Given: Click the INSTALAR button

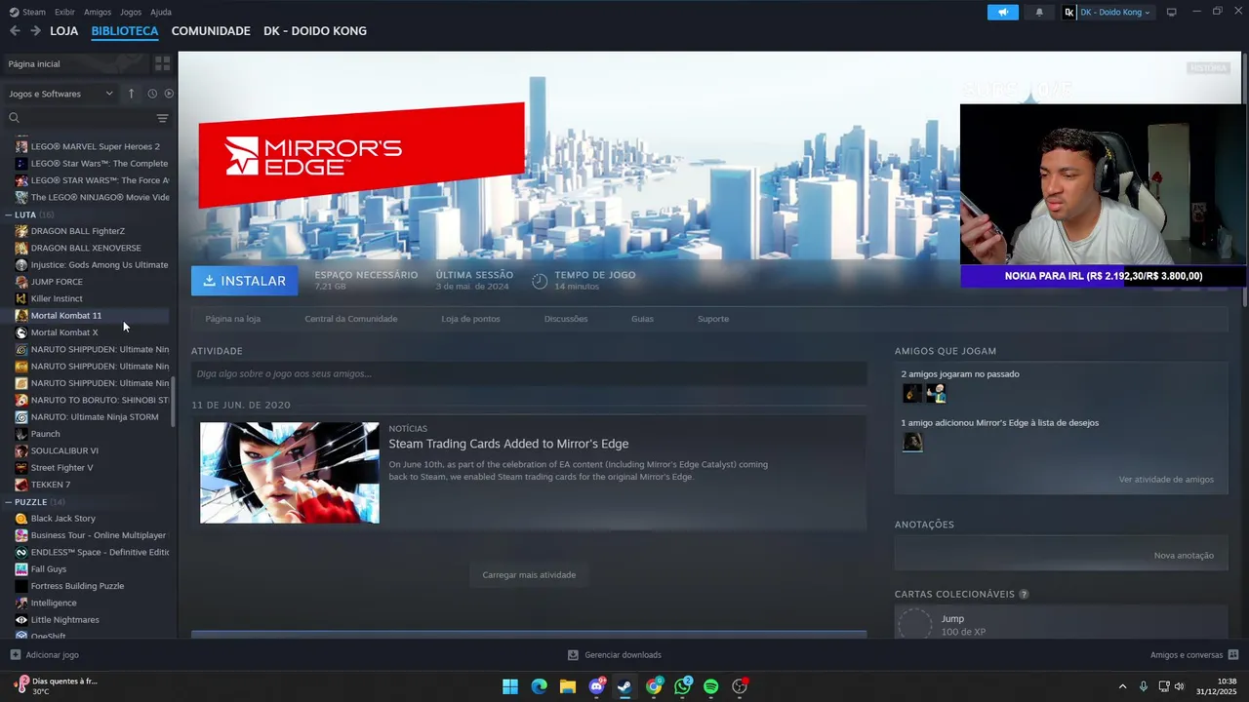Looking at the screenshot, I should point(245,281).
